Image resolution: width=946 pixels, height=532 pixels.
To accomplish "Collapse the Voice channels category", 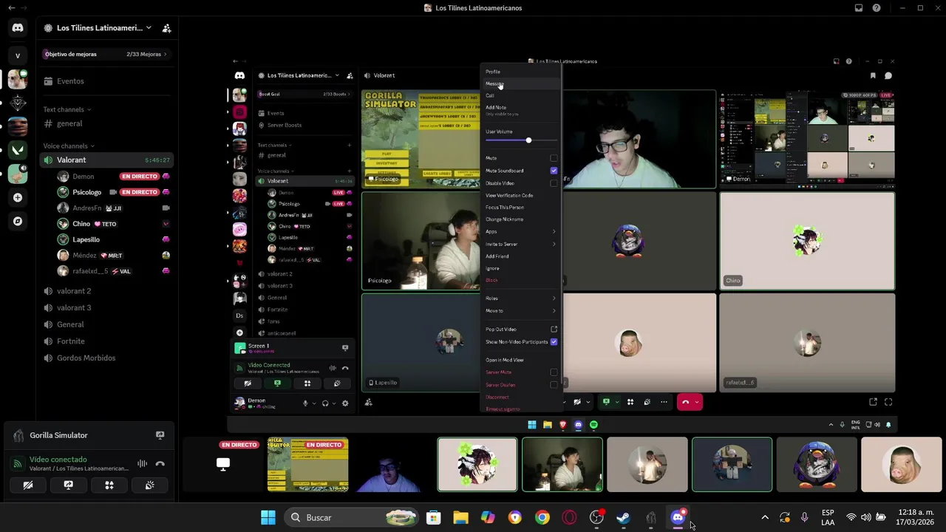I will click(69, 146).
